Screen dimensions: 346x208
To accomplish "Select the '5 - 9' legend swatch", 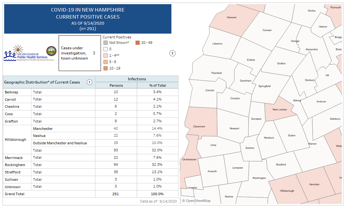I will (x=105, y=62).
